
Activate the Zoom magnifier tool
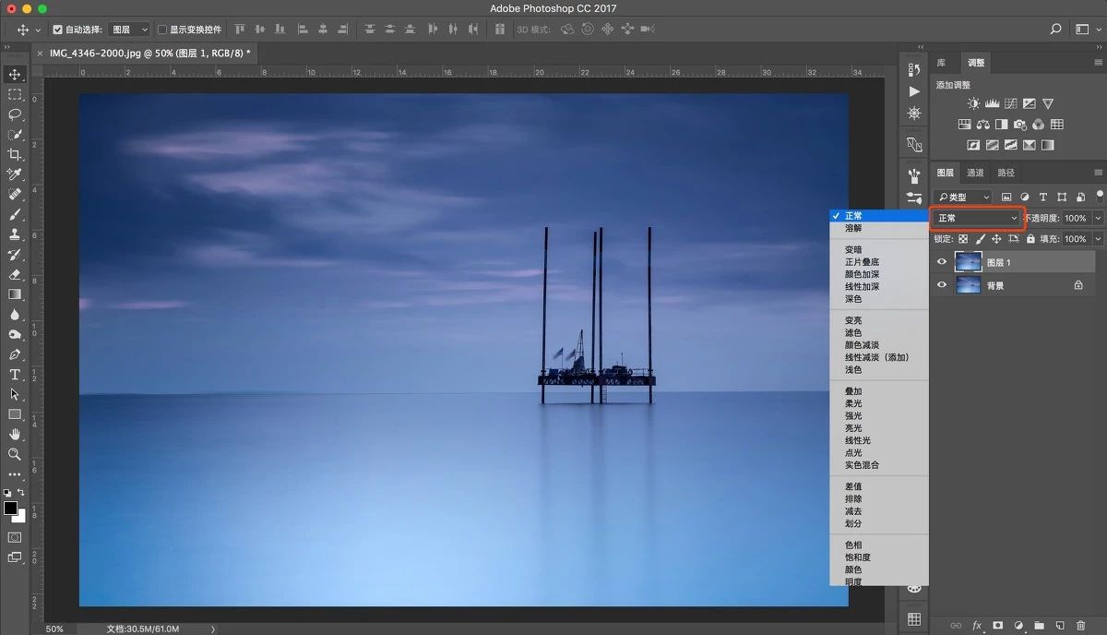coord(15,454)
